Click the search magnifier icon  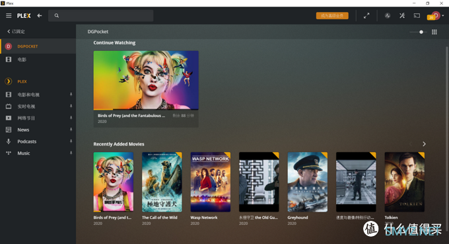pos(57,16)
